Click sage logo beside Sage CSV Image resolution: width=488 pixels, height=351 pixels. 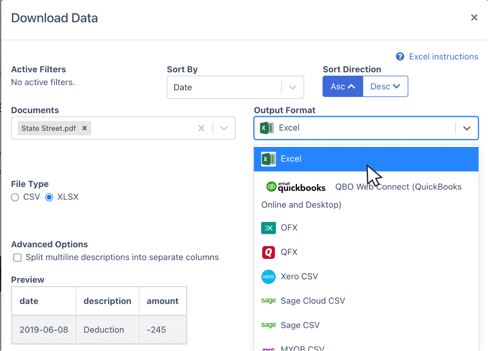click(x=269, y=325)
